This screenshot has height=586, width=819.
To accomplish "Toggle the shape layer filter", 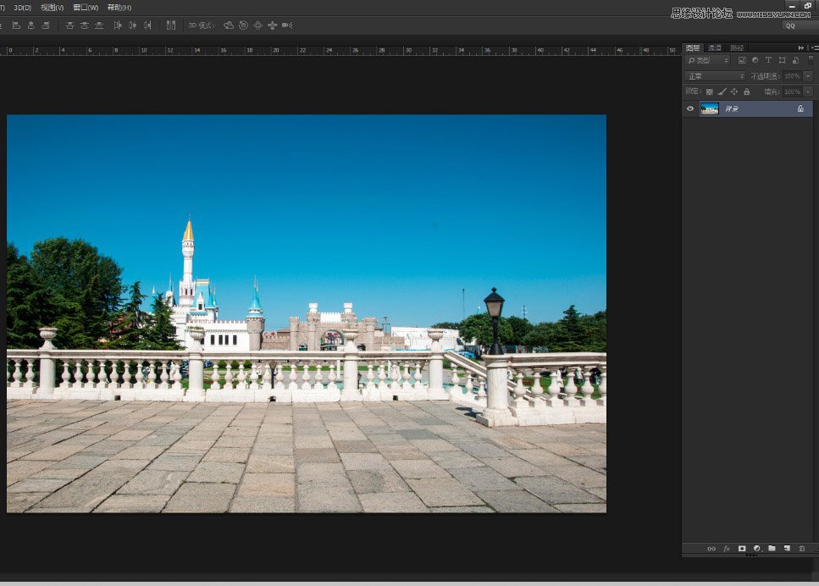I will [x=782, y=60].
